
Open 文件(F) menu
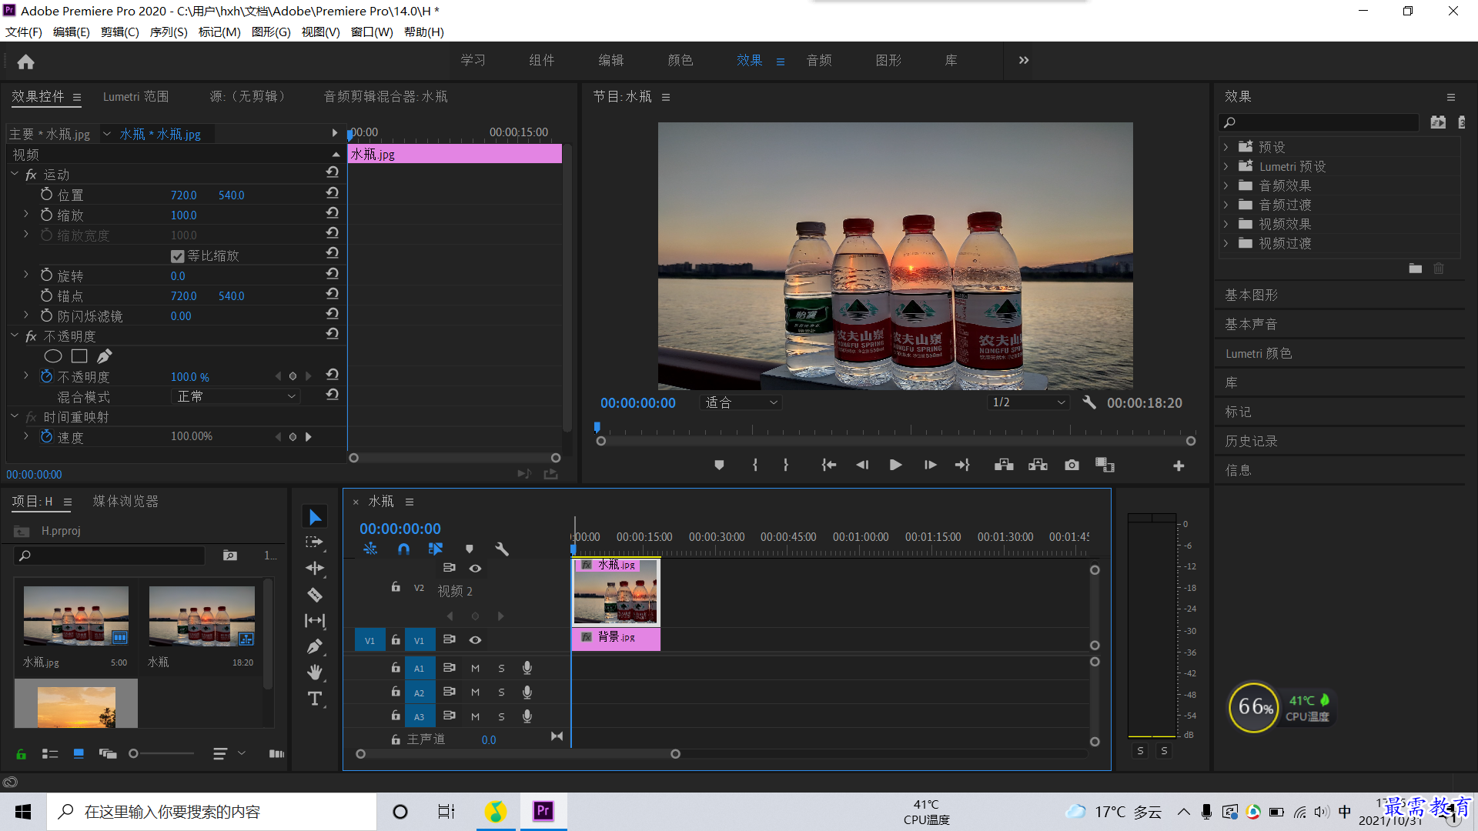pos(24,32)
